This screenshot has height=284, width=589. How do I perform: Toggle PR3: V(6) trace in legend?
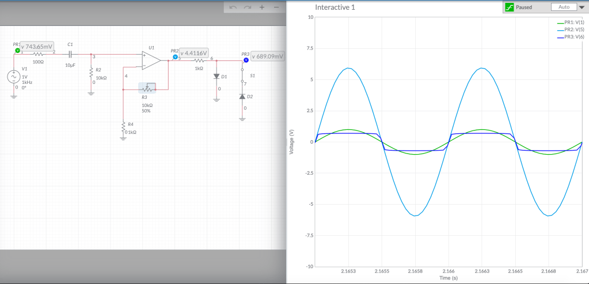pyautogui.click(x=571, y=36)
